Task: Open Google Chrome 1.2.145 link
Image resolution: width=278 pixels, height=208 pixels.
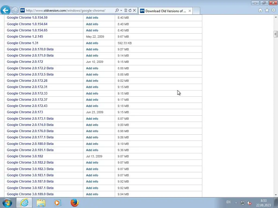Action: click(x=25, y=37)
